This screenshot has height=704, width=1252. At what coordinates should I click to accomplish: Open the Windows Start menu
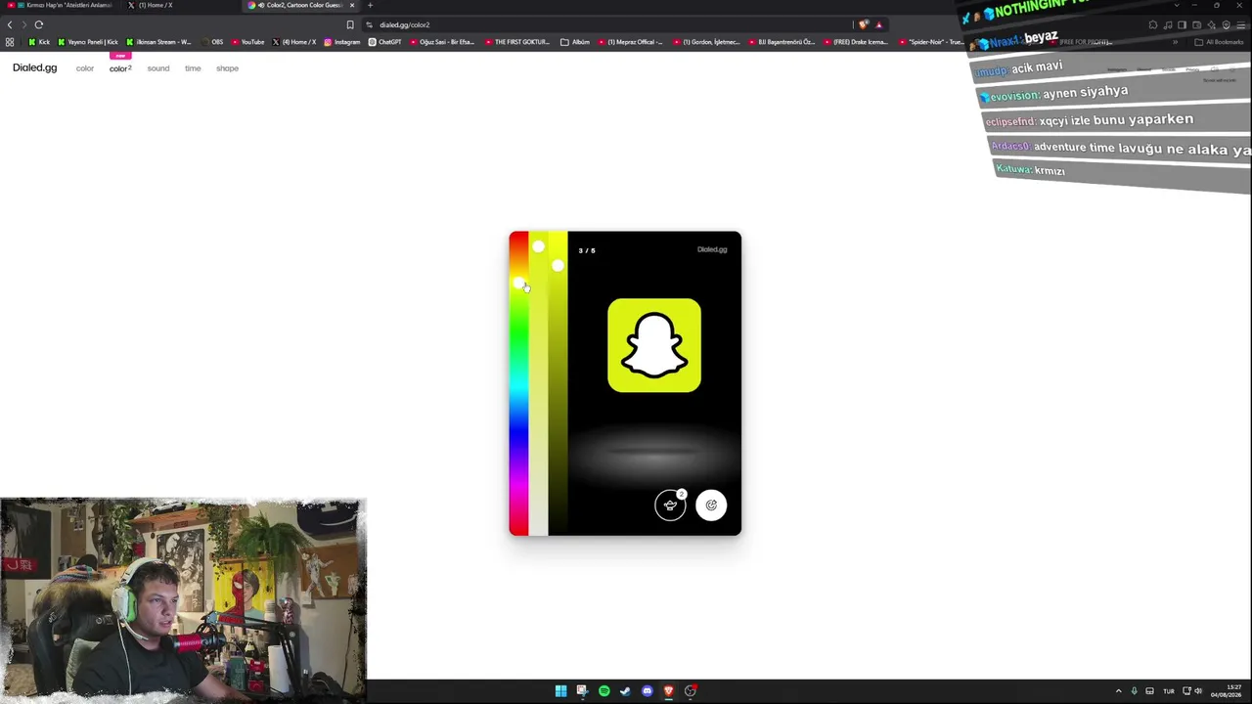[560, 691]
